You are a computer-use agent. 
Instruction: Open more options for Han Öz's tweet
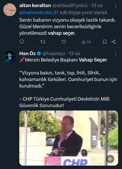[116, 54]
